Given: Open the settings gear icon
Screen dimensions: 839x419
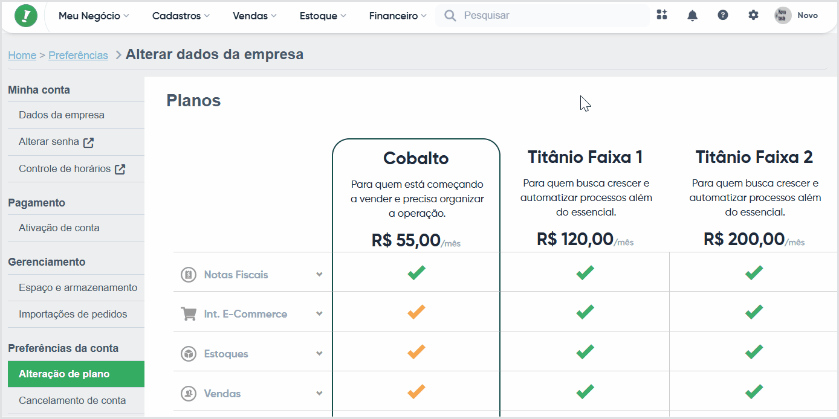Looking at the screenshot, I should 753,15.
